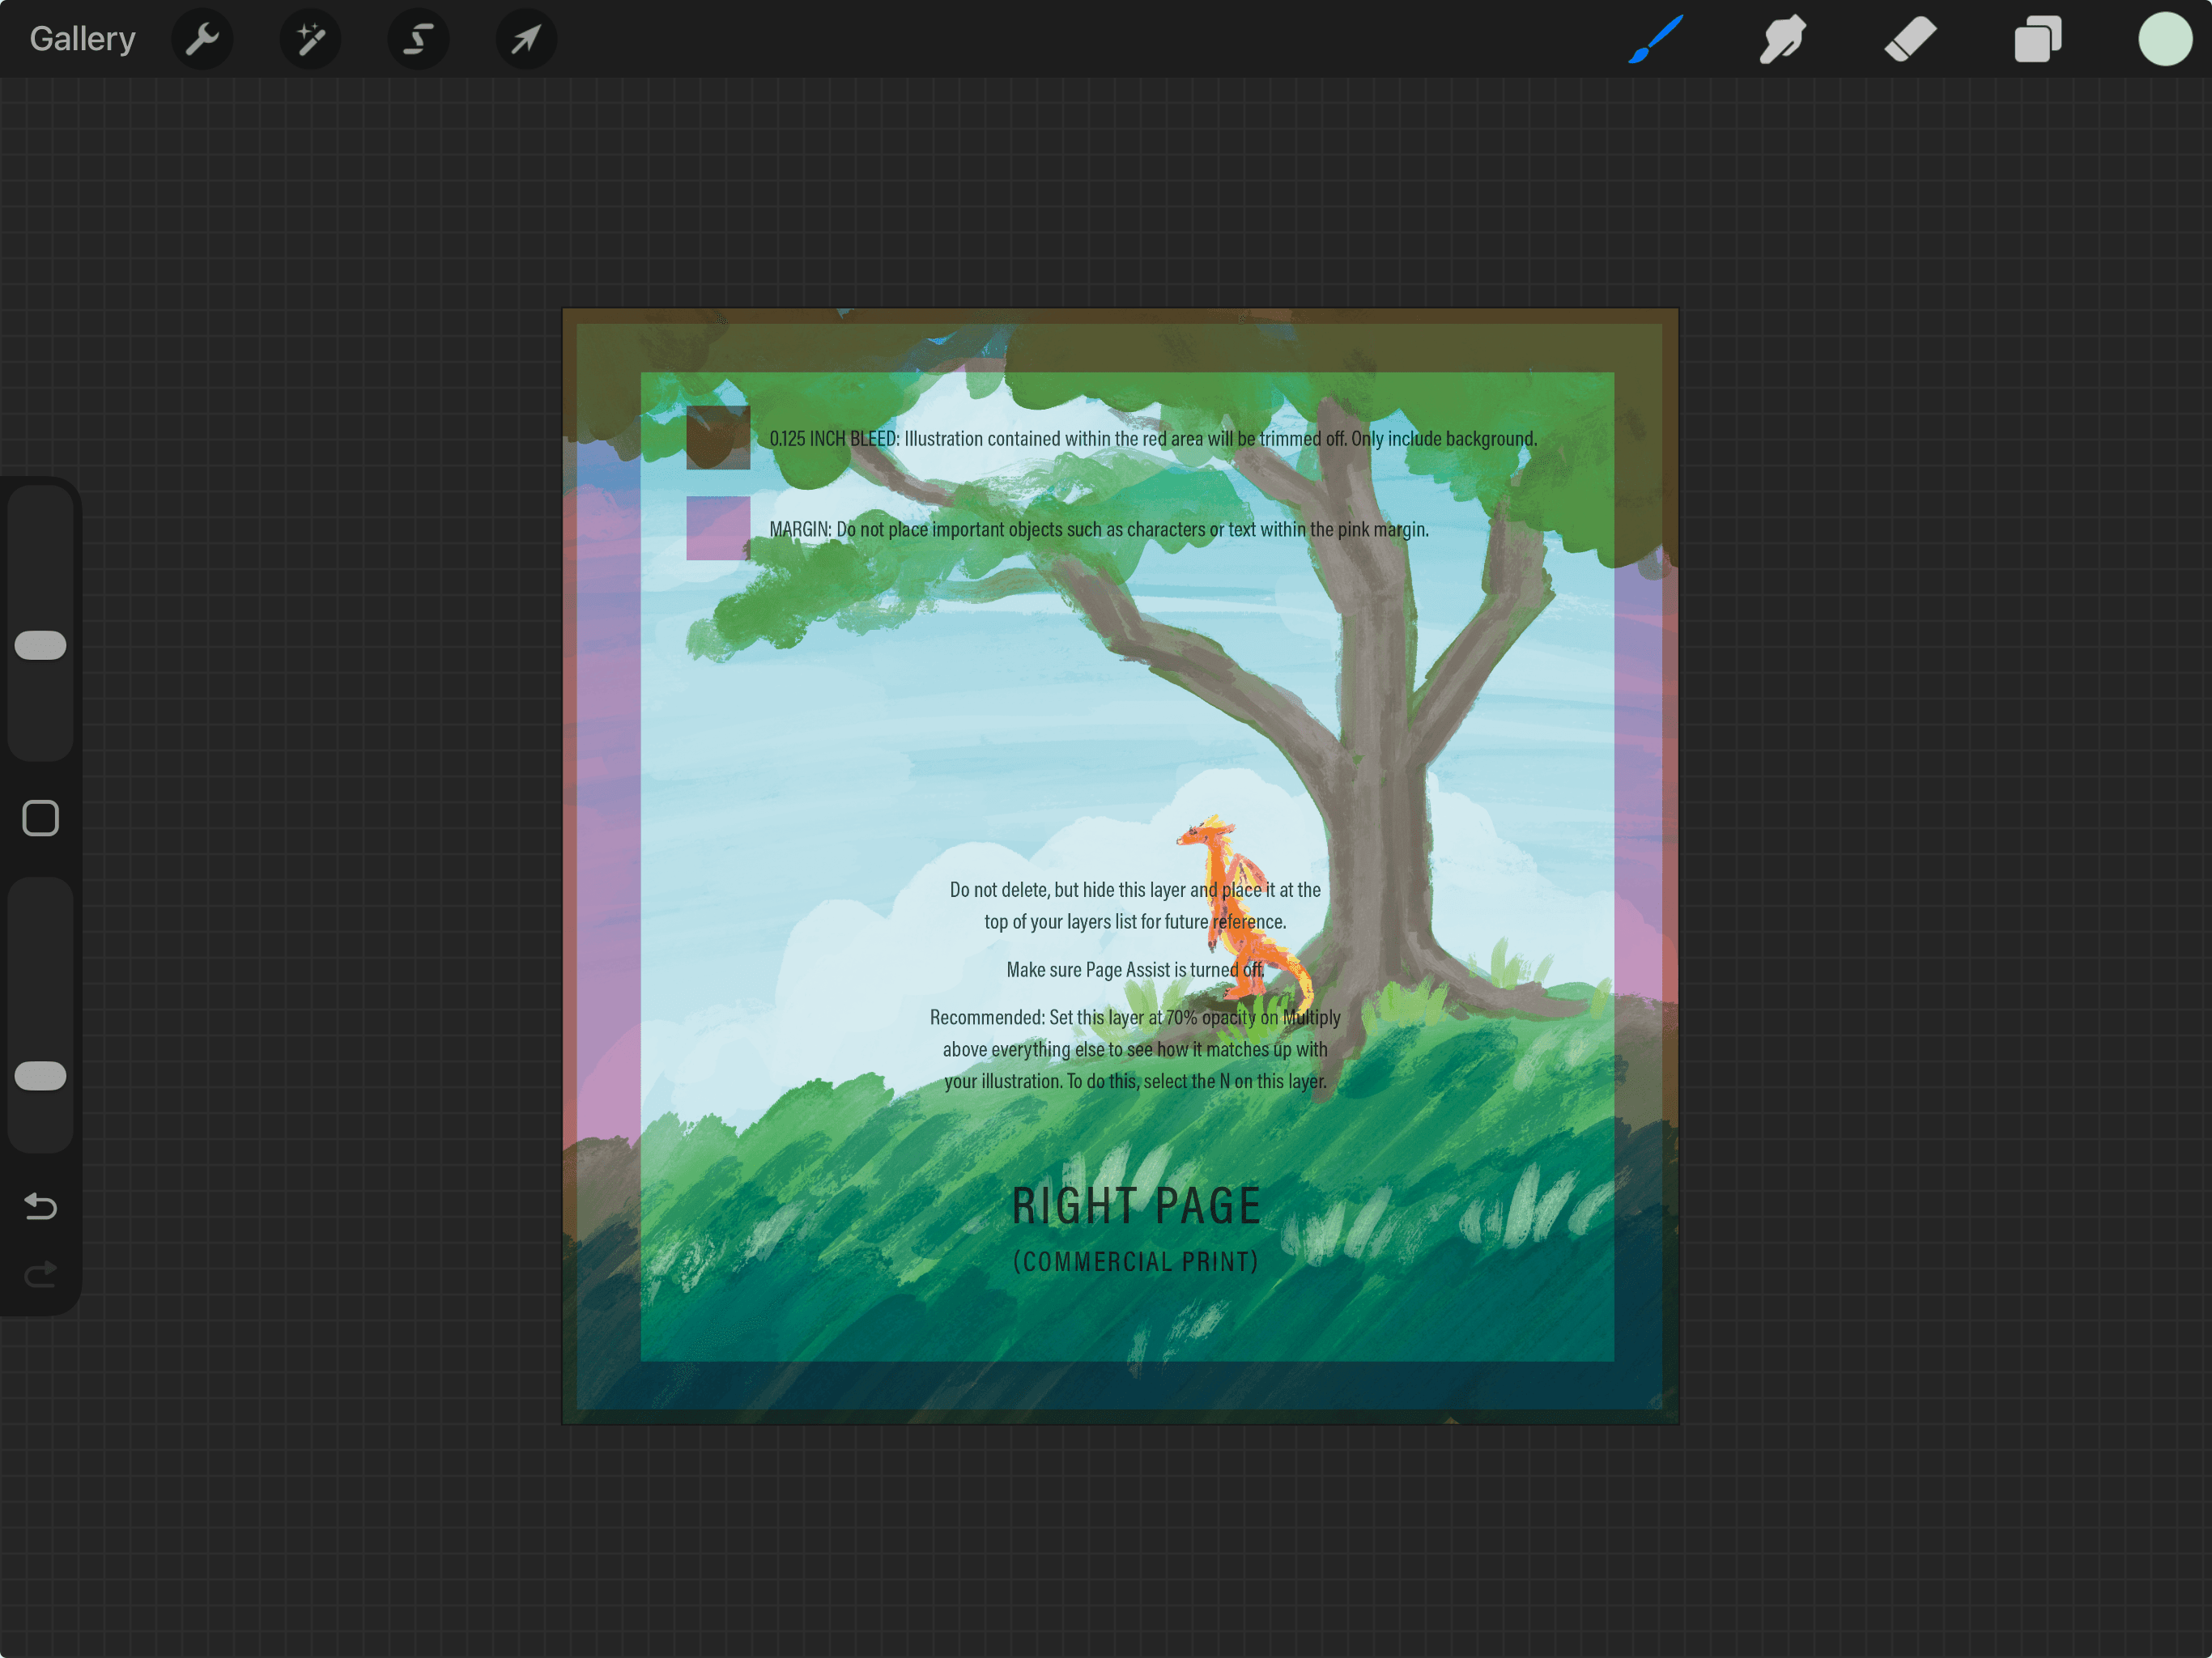Open the color picker circle

[x=2164, y=39]
